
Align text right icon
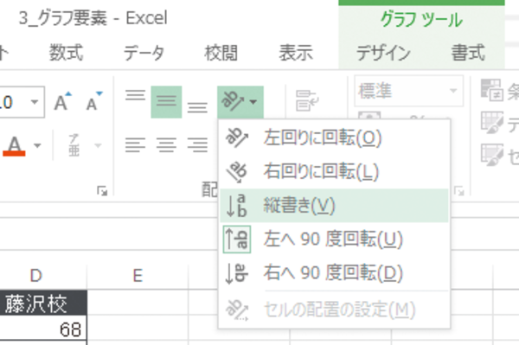point(197,145)
